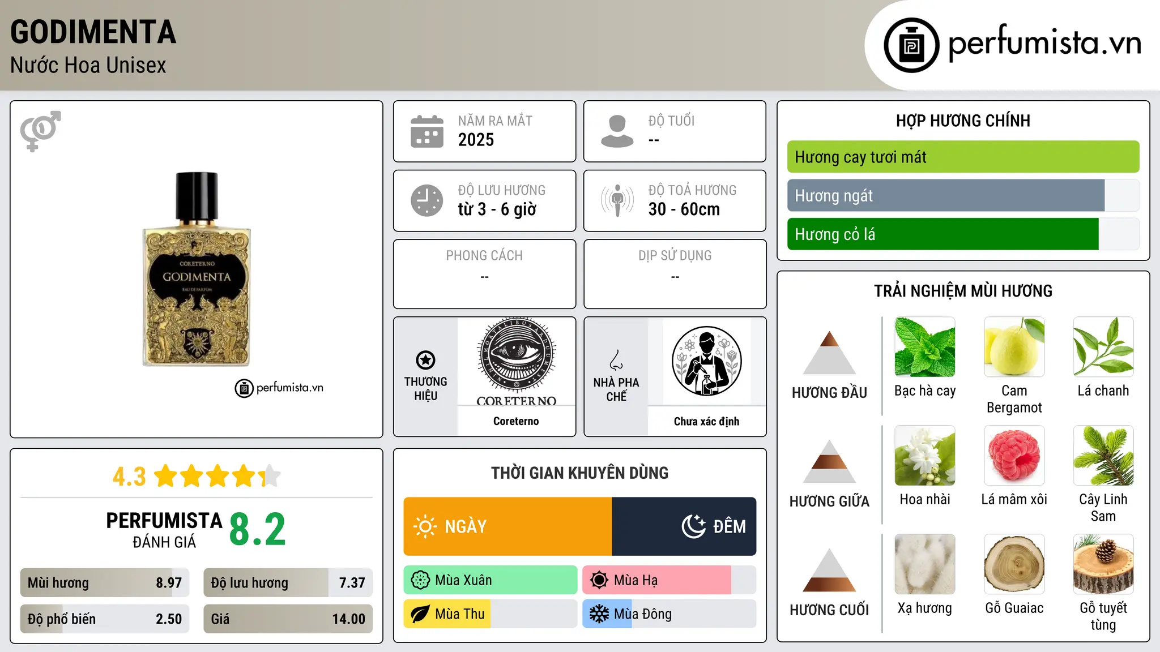Select the Lá chanh note image
This screenshot has width=1160, height=652.
pos(1103,347)
